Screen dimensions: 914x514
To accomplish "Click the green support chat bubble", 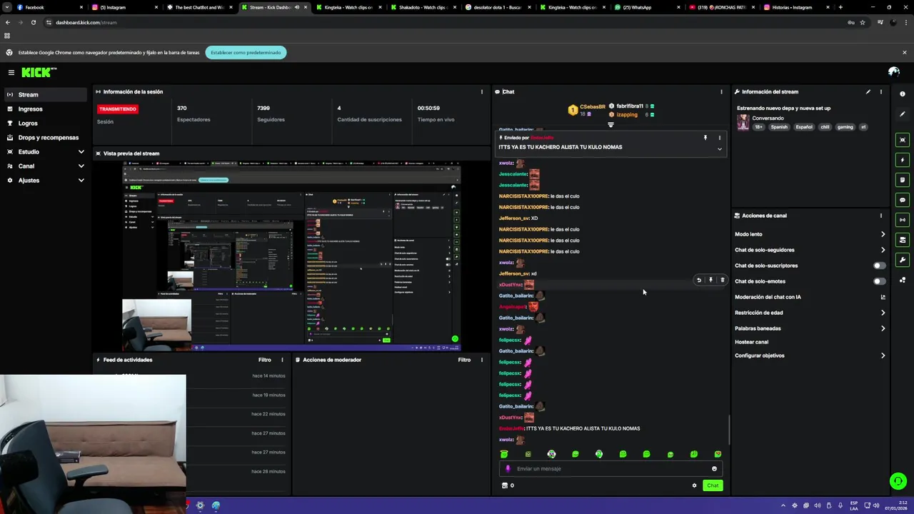I will (x=898, y=481).
